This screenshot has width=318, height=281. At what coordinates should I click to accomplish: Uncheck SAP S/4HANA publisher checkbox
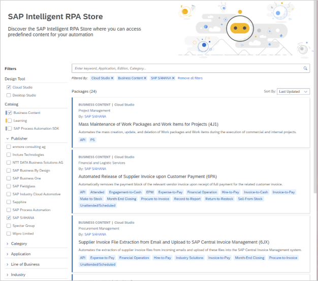[x=9, y=218]
